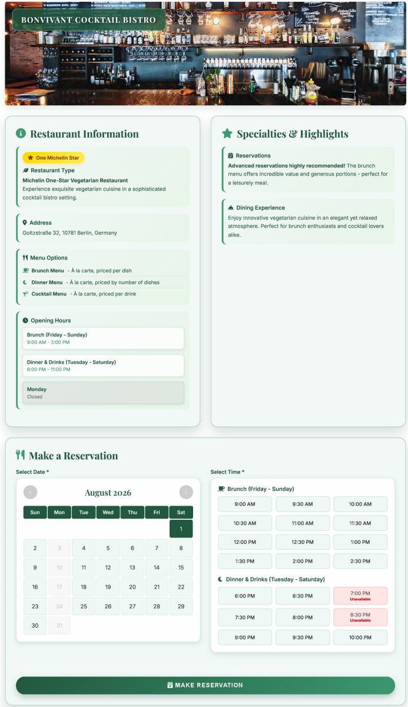408x707 pixels.
Task: Pick the 9:30 PM dinner slot
Action: click(x=303, y=638)
